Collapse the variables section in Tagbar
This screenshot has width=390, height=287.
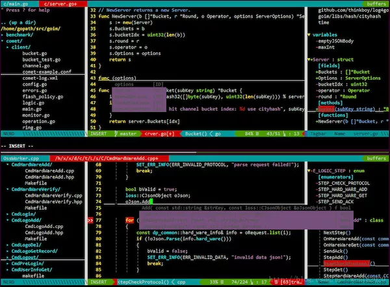[324, 34]
